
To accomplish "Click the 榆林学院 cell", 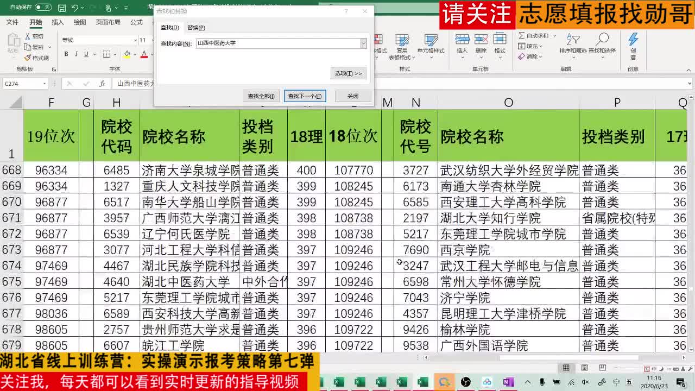I will click(509, 330).
